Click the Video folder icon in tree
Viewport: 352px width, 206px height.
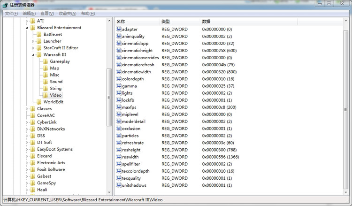coord(46,95)
